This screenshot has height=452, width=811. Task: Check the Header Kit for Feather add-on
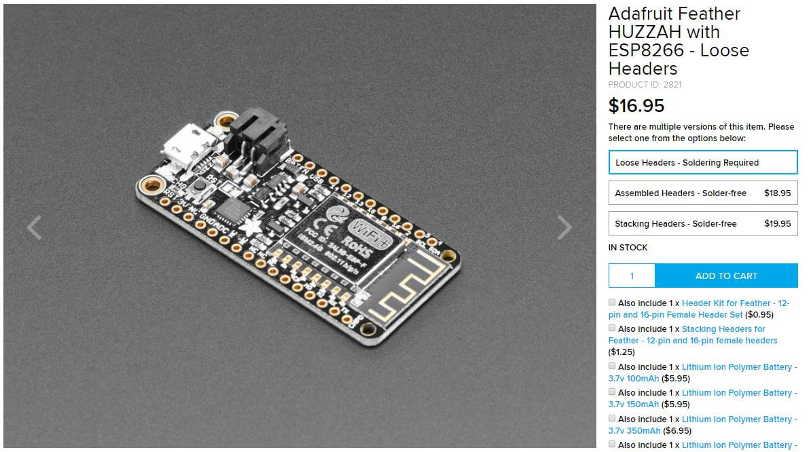[612, 302]
